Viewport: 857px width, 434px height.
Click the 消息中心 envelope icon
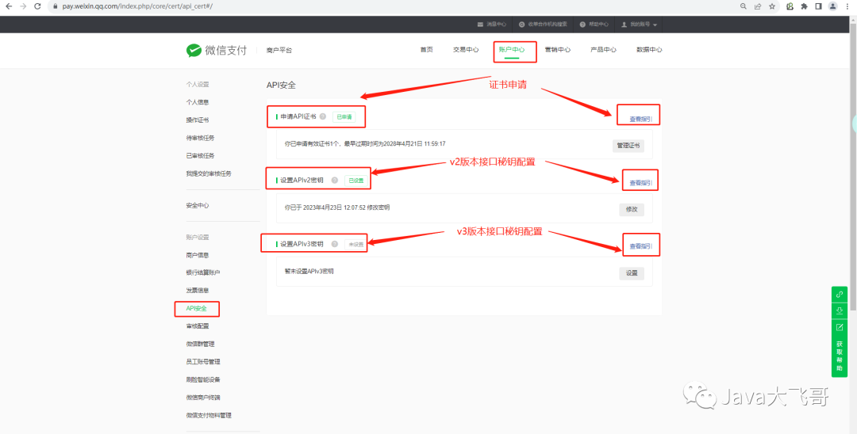480,25
